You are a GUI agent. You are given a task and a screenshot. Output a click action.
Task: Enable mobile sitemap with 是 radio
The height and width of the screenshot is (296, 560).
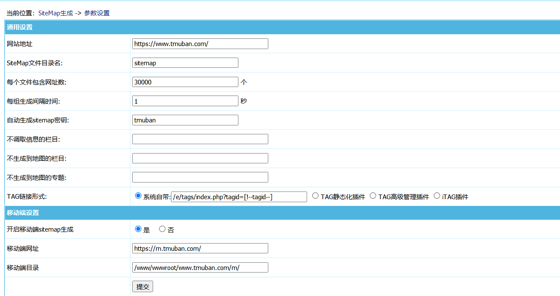coord(138,229)
